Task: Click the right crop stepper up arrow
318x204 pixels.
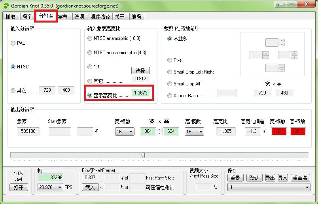Action: click(x=295, y=53)
